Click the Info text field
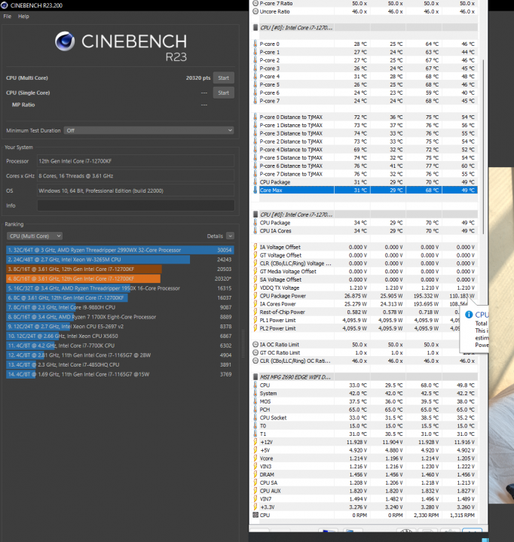The image size is (514, 542). pyautogui.click(x=136, y=206)
